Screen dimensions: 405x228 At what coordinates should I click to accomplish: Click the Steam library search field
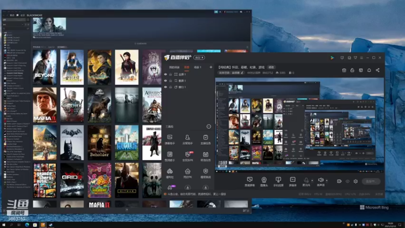coord(16,29)
